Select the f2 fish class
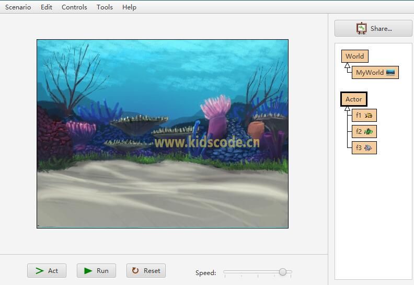Image resolution: width=414 pixels, height=285 pixels. 364,132
